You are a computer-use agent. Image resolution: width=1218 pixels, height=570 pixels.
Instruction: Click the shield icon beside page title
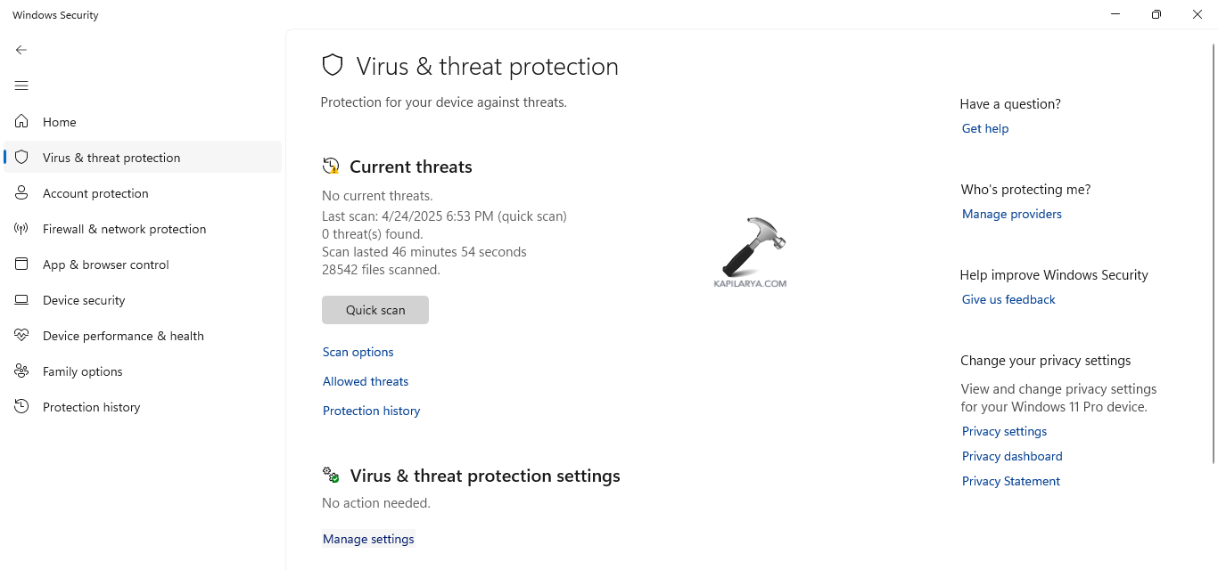332,64
